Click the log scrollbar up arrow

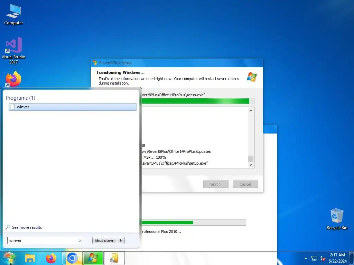(x=251, y=110)
